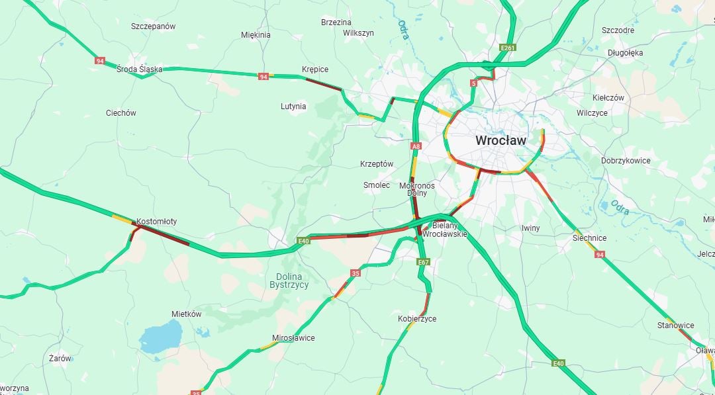The height and width of the screenshot is (395, 715).
Task: Click the Kobierzyce town label
Action: (x=417, y=319)
